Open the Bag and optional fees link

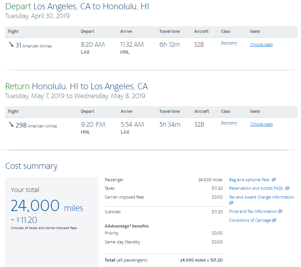(x=249, y=180)
